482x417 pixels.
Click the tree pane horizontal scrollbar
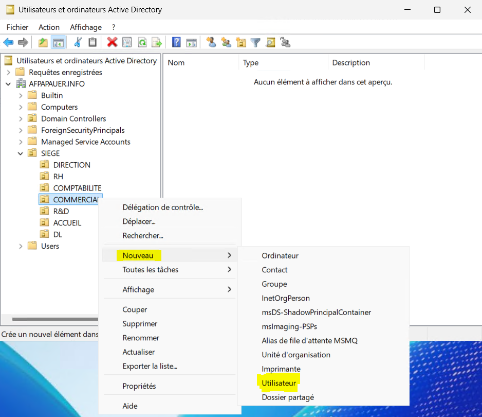51,319
